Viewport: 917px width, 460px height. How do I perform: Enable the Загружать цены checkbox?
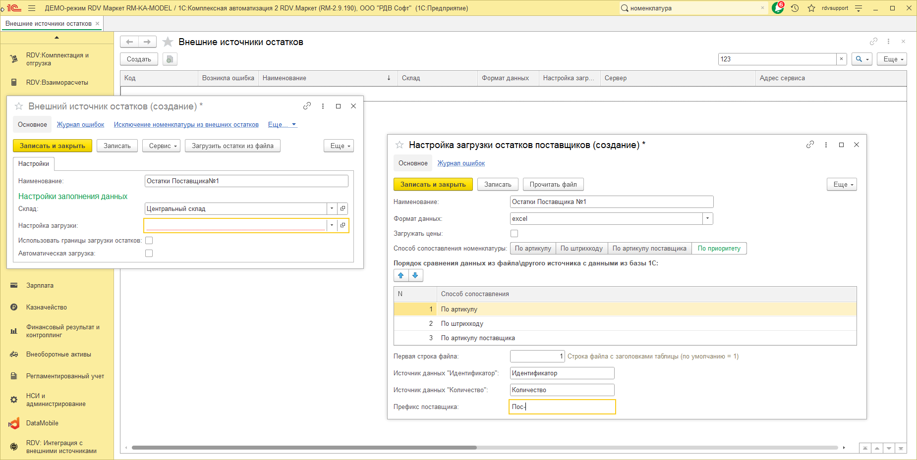coord(514,234)
